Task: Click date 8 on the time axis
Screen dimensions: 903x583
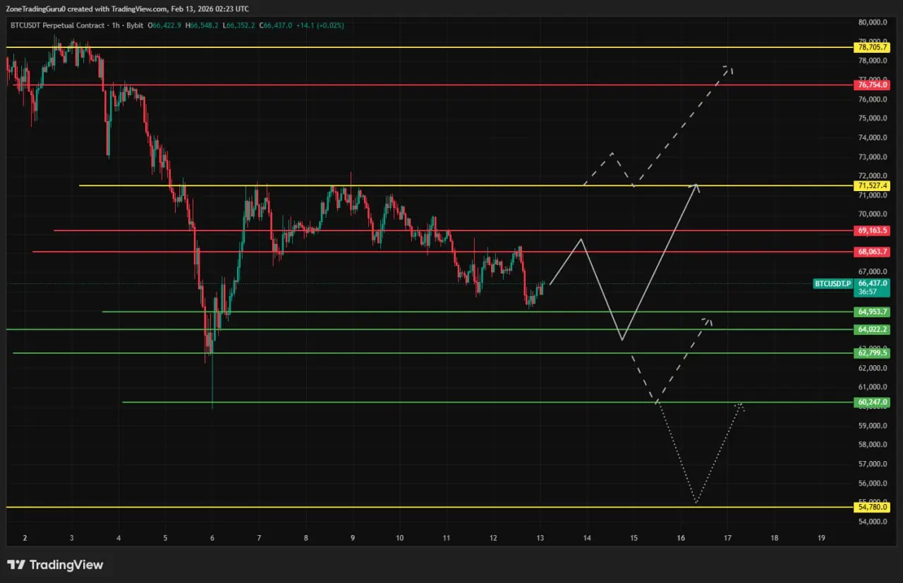Action: (305, 538)
